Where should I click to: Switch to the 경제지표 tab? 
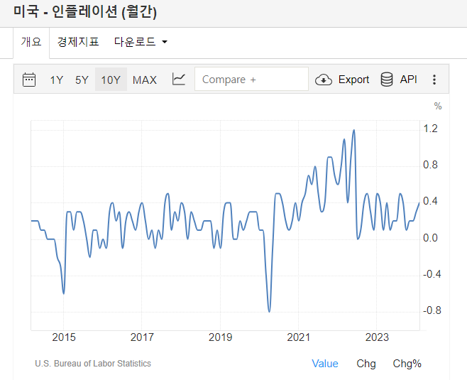click(78, 42)
